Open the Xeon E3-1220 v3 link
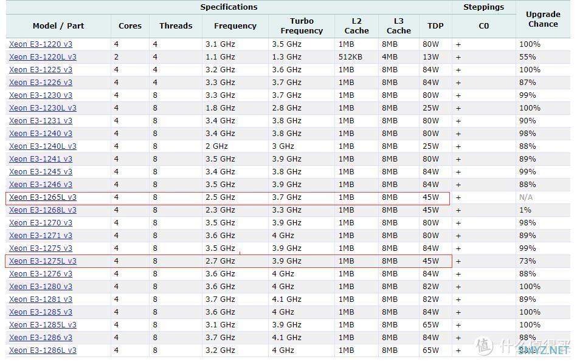The height and width of the screenshot is (362, 577). (x=41, y=44)
